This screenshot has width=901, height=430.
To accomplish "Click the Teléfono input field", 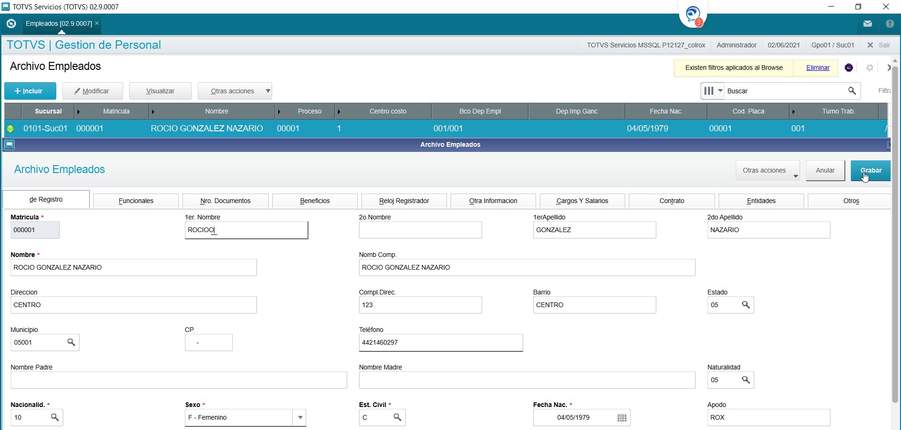I will coord(441,343).
